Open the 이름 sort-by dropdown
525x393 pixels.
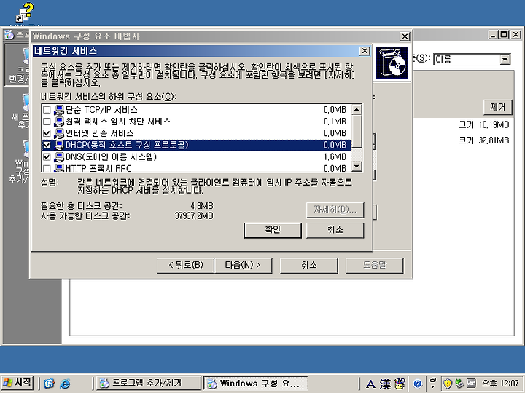click(505, 60)
